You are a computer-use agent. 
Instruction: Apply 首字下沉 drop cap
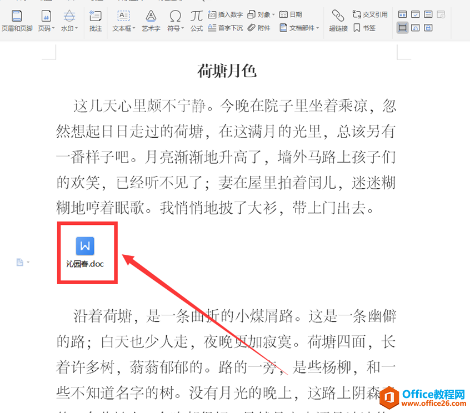pos(225,28)
